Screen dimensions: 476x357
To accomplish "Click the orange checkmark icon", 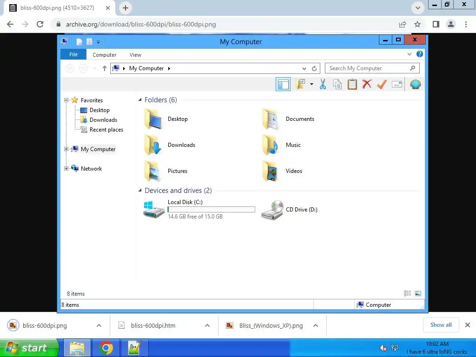I will [382, 84].
